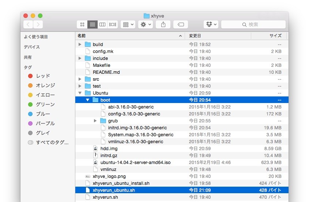Select the xhyve_logo.png image icon
The height and width of the screenshot is (202, 309).
[88, 176]
